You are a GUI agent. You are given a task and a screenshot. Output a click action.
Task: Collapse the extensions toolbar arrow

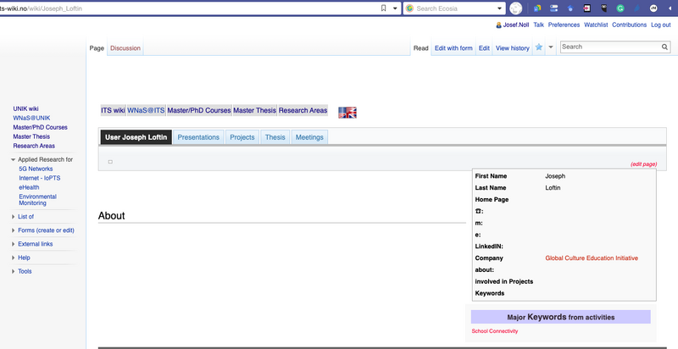point(670,8)
